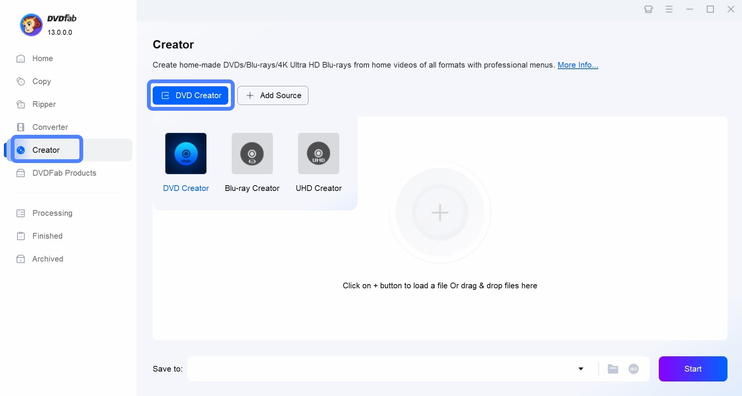Click the DVDfab logo icon

pos(31,24)
